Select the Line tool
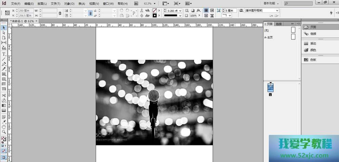 click(x=4, y=59)
